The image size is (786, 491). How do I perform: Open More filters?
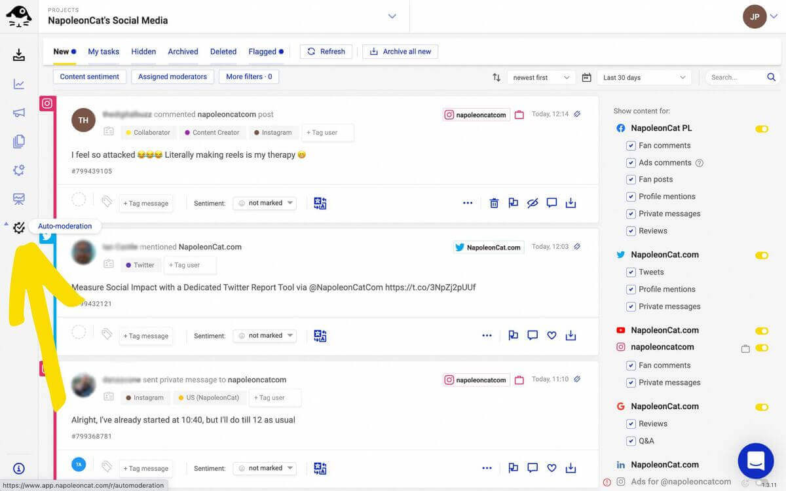[249, 77]
